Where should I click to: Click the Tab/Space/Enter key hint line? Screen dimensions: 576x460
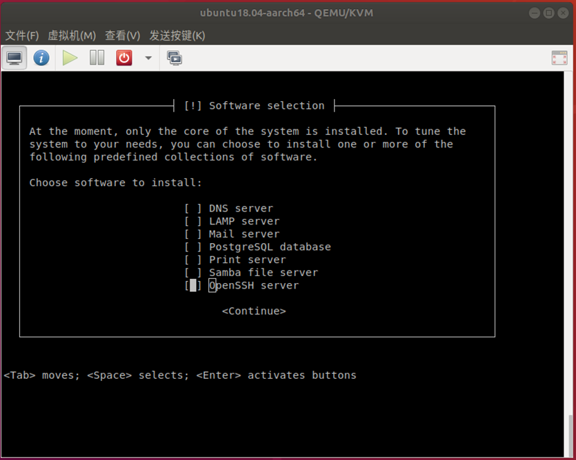[180, 375]
